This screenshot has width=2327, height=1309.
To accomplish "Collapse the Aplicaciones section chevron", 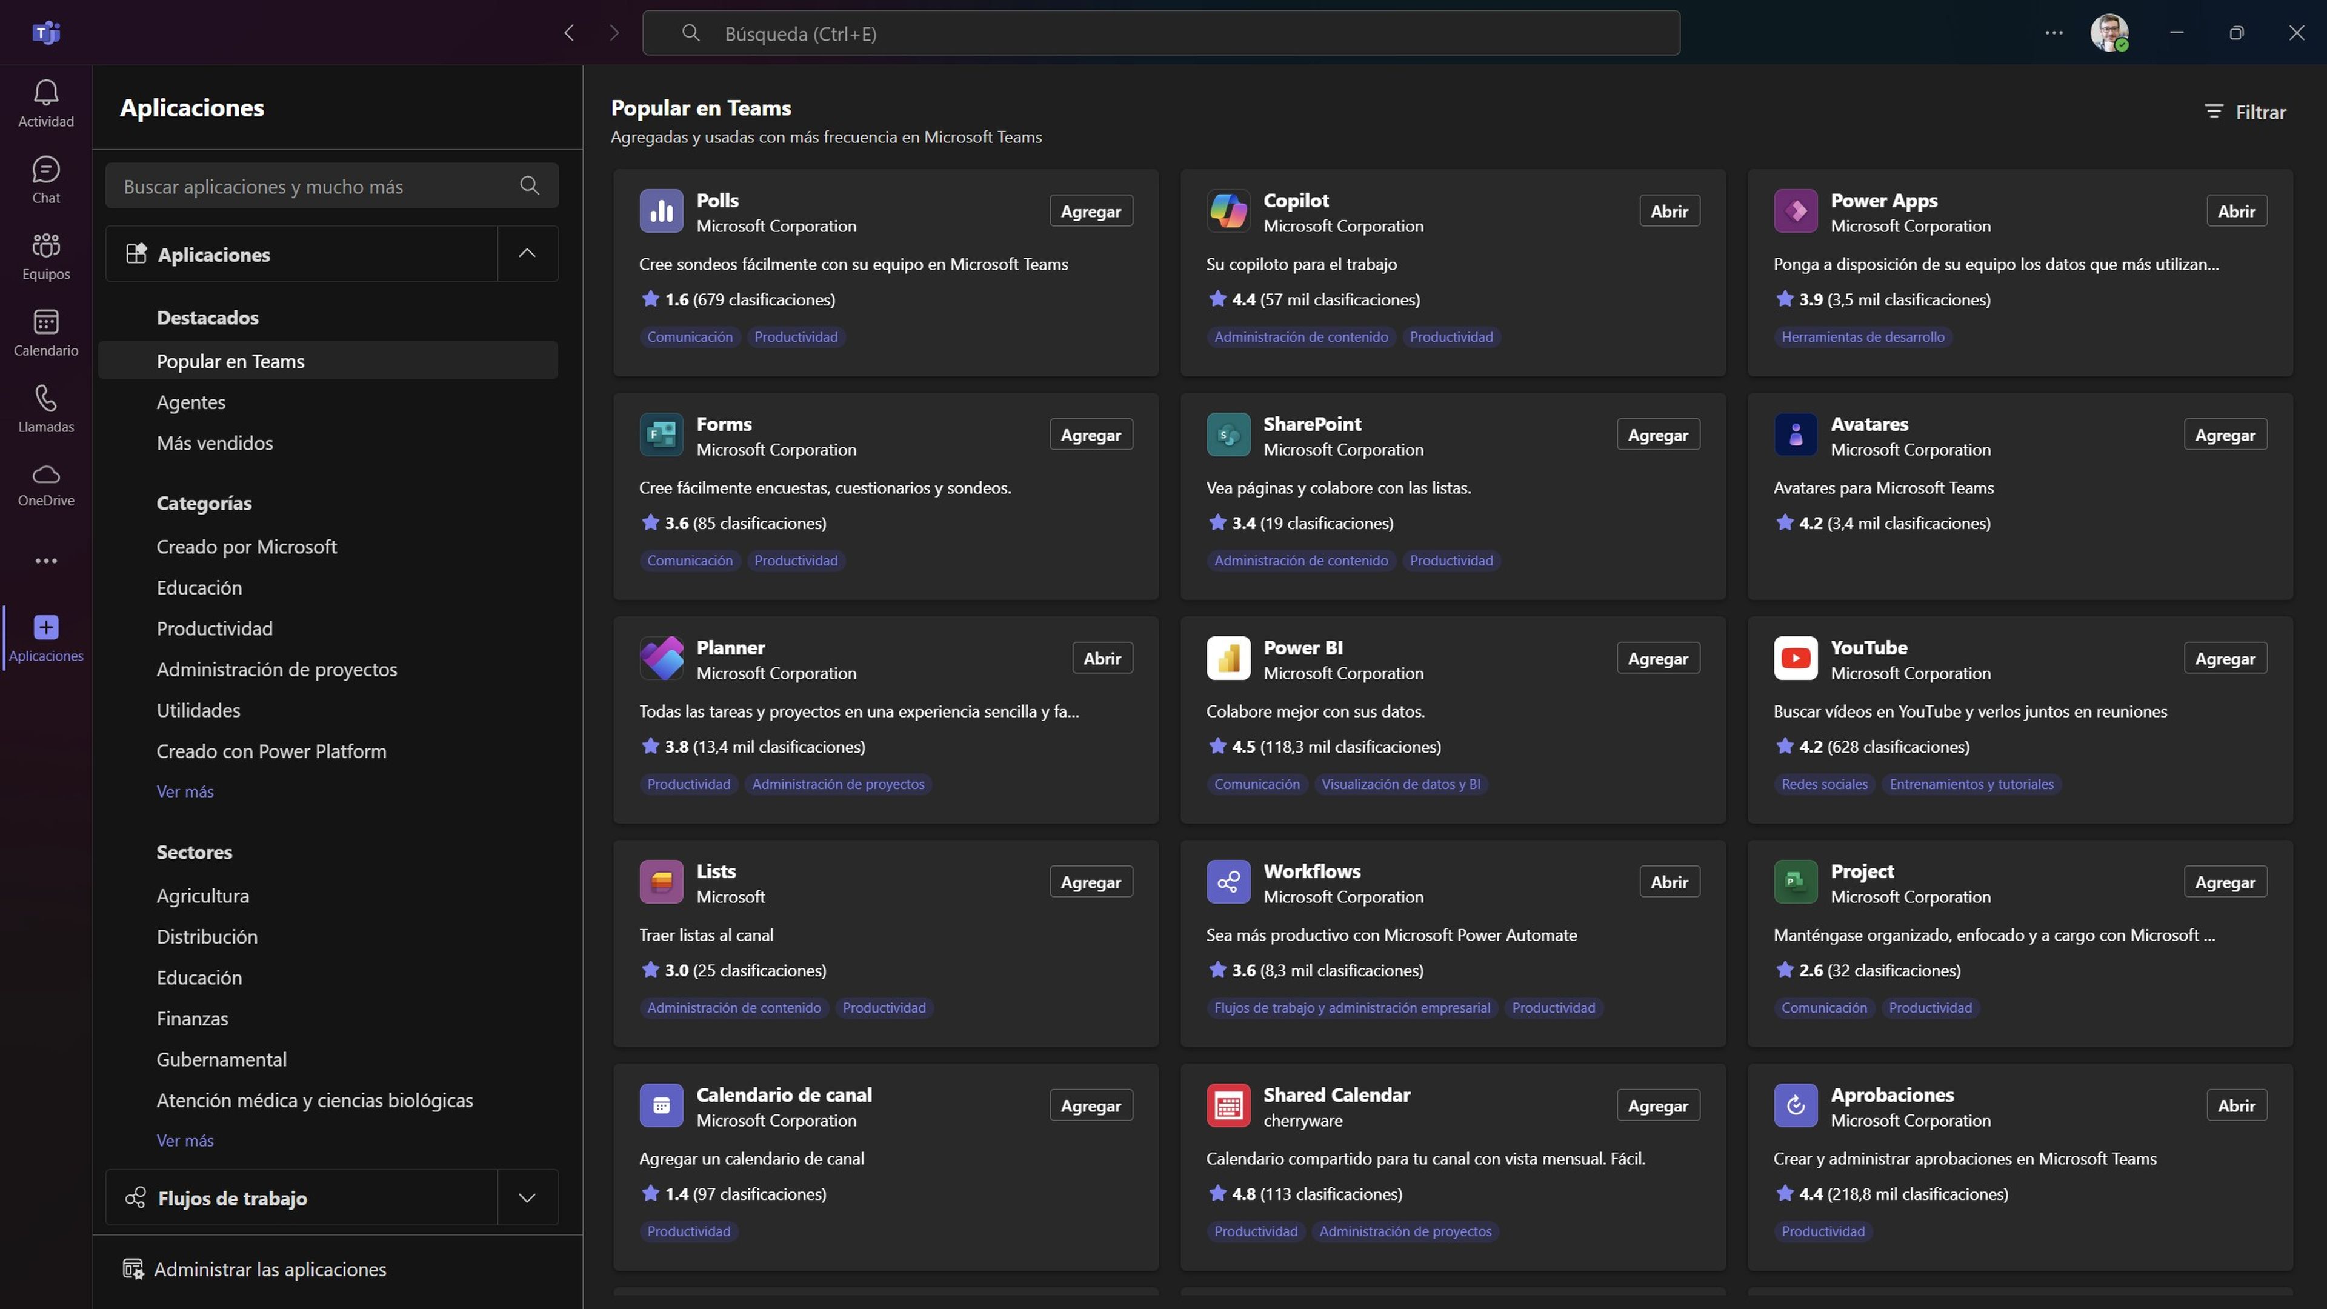I will (528, 254).
